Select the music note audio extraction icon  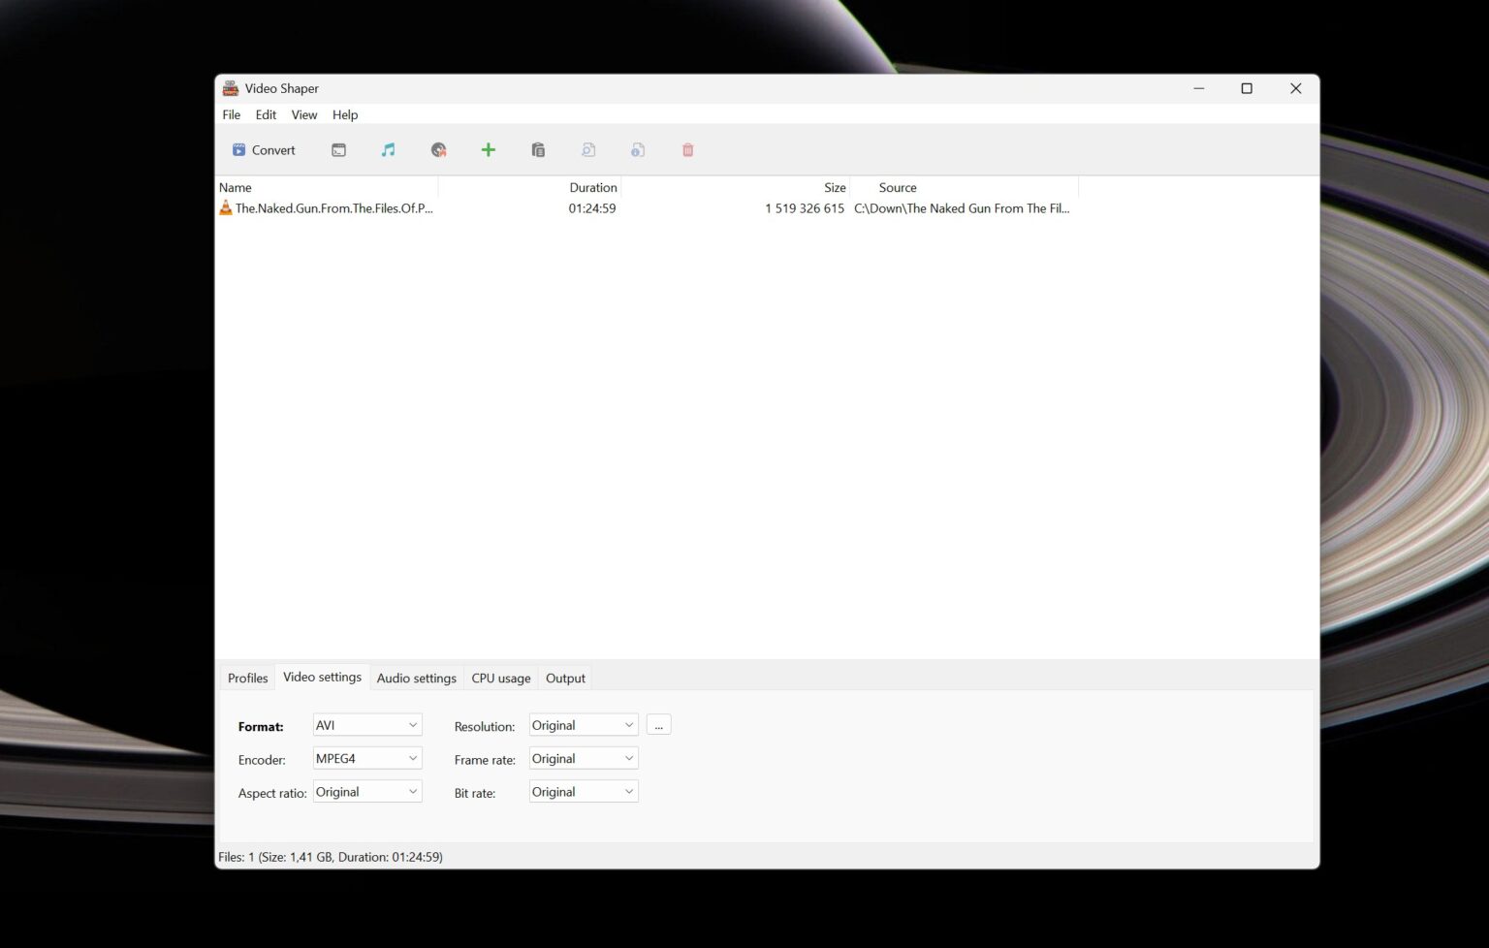[388, 149]
